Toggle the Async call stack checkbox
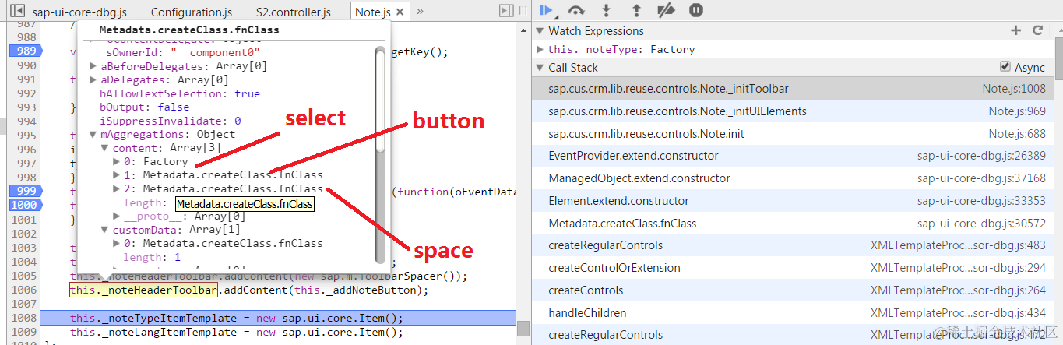This screenshot has height=345, width=1063. pos(1005,67)
